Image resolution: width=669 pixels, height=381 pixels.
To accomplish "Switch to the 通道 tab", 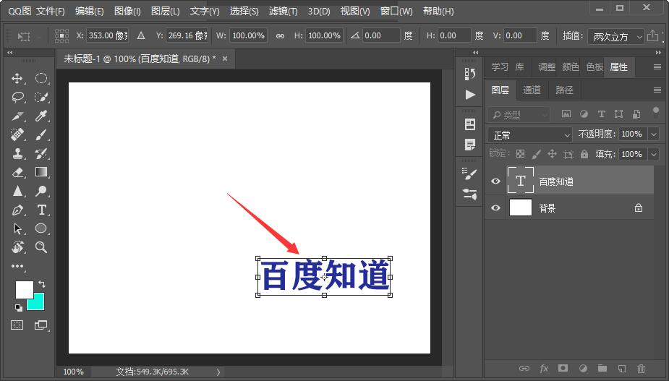I will [532, 90].
